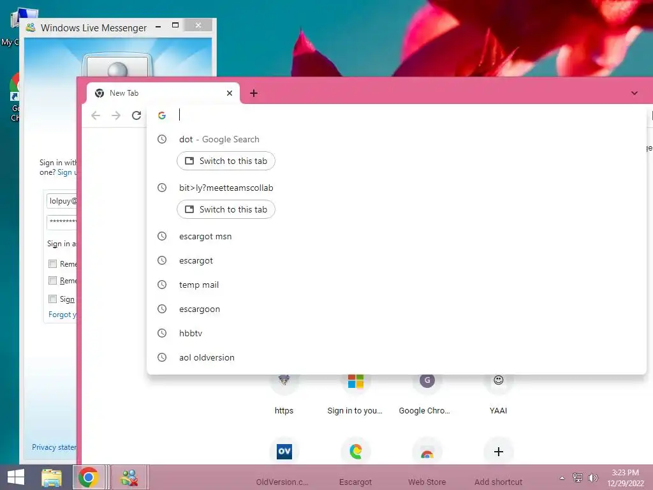Choose the 'escargot' history suggestion
This screenshot has height=490, width=653.
pos(397,260)
